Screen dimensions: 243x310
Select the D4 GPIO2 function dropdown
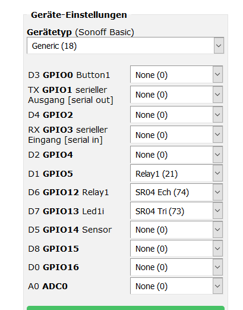pos(176,115)
